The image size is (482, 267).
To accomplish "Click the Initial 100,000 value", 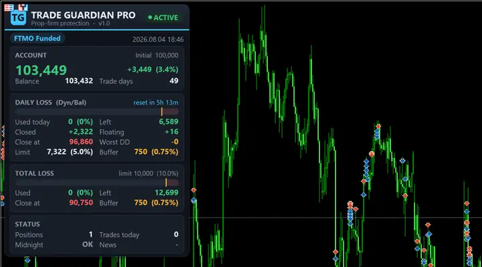I will (x=157, y=56).
